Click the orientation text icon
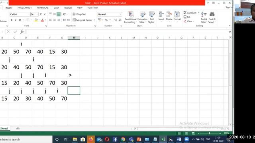This screenshot has height=143, width=255. (x=65, y=14)
